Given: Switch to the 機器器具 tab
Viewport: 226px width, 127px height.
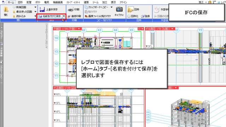Looking at the screenshot, I should [58, 2].
